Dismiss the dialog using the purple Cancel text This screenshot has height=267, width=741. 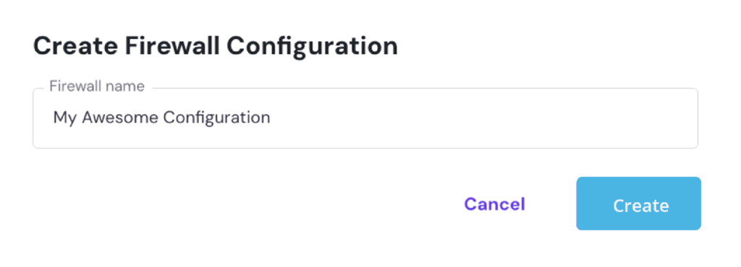click(494, 204)
